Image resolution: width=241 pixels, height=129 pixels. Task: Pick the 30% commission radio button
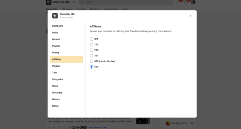pyautogui.click(x=92, y=56)
